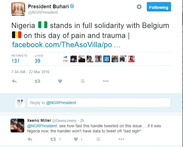The width and height of the screenshot is (183, 147).
Task: Reply to Xeeno Miller's comment
Action: (30, 139)
